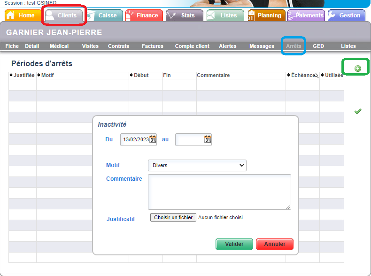Click the green checkmark icon
Screen dimensions: 371x276
pos(358,111)
